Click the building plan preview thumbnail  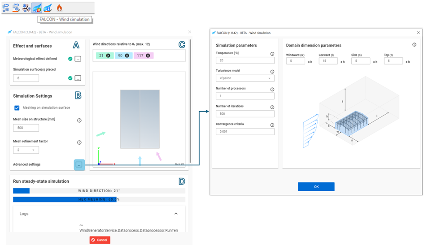click(x=140, y=119)
